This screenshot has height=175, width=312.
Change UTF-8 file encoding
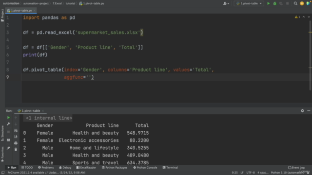(251, 173)
